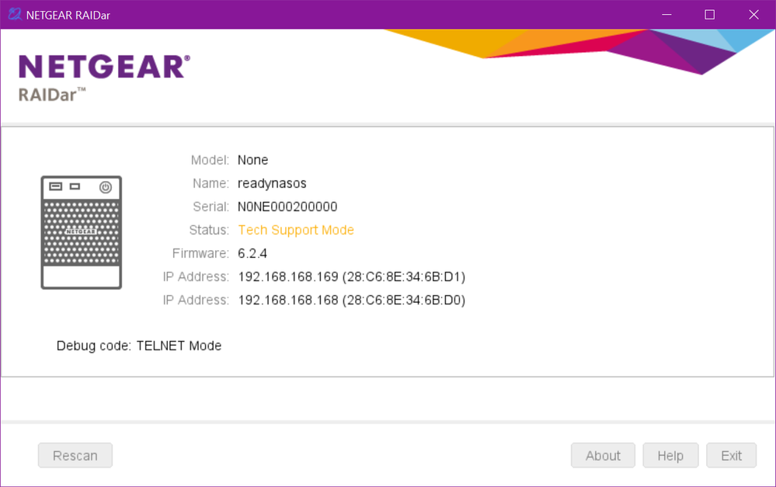Select the 192.168.168.168 IP address entry
The height and width of the screenshot is (487, 776).
(x=351, y=300)
